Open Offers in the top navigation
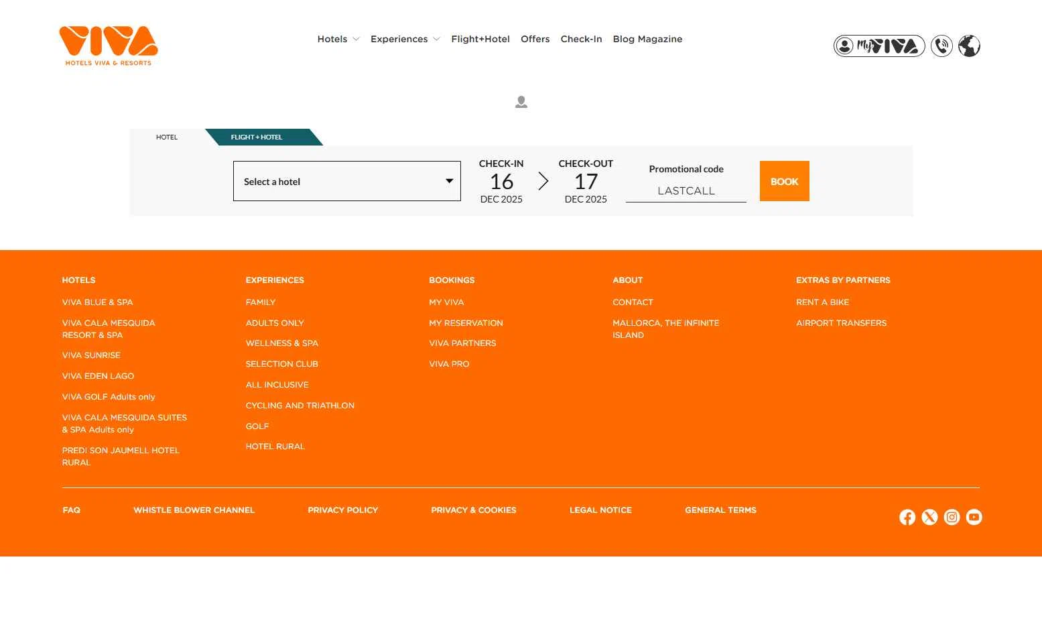This screenshot has height=643, width=1042. coord(535,39)
